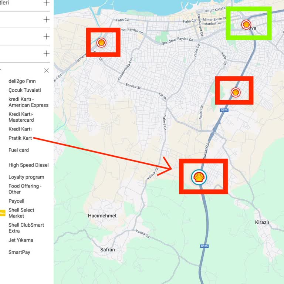Screen dimensions: 284x284
Task: Click the Hacımehmet label on the map
Action: [x=102, y=216]
